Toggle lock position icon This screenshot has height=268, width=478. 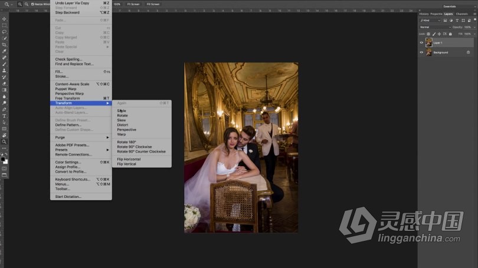[x=439, y=34]
